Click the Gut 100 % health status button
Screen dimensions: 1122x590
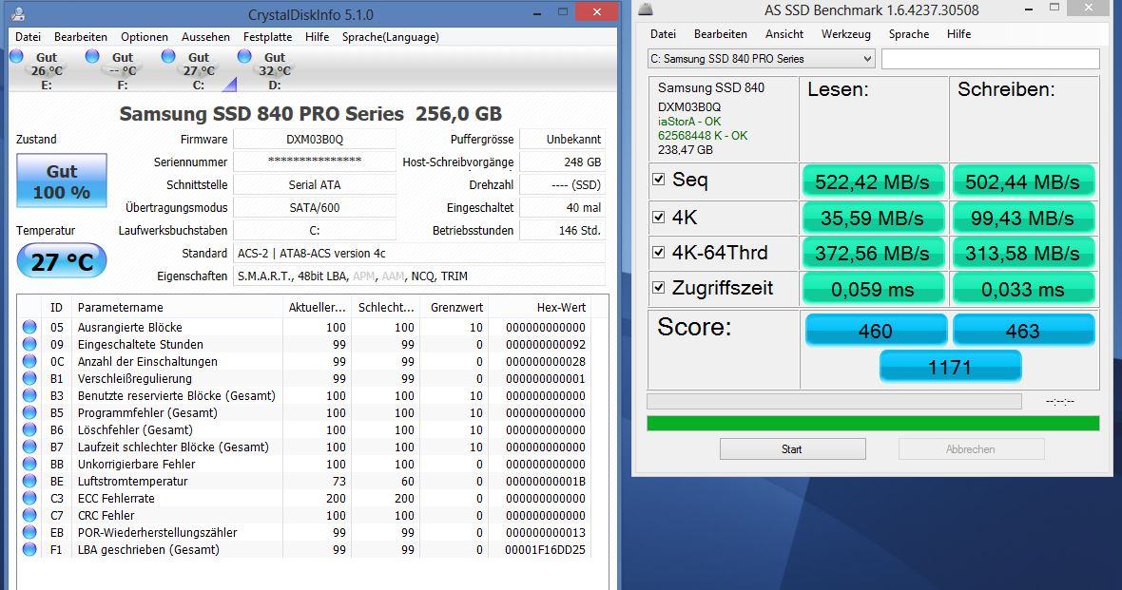click(x=62, y=181)
